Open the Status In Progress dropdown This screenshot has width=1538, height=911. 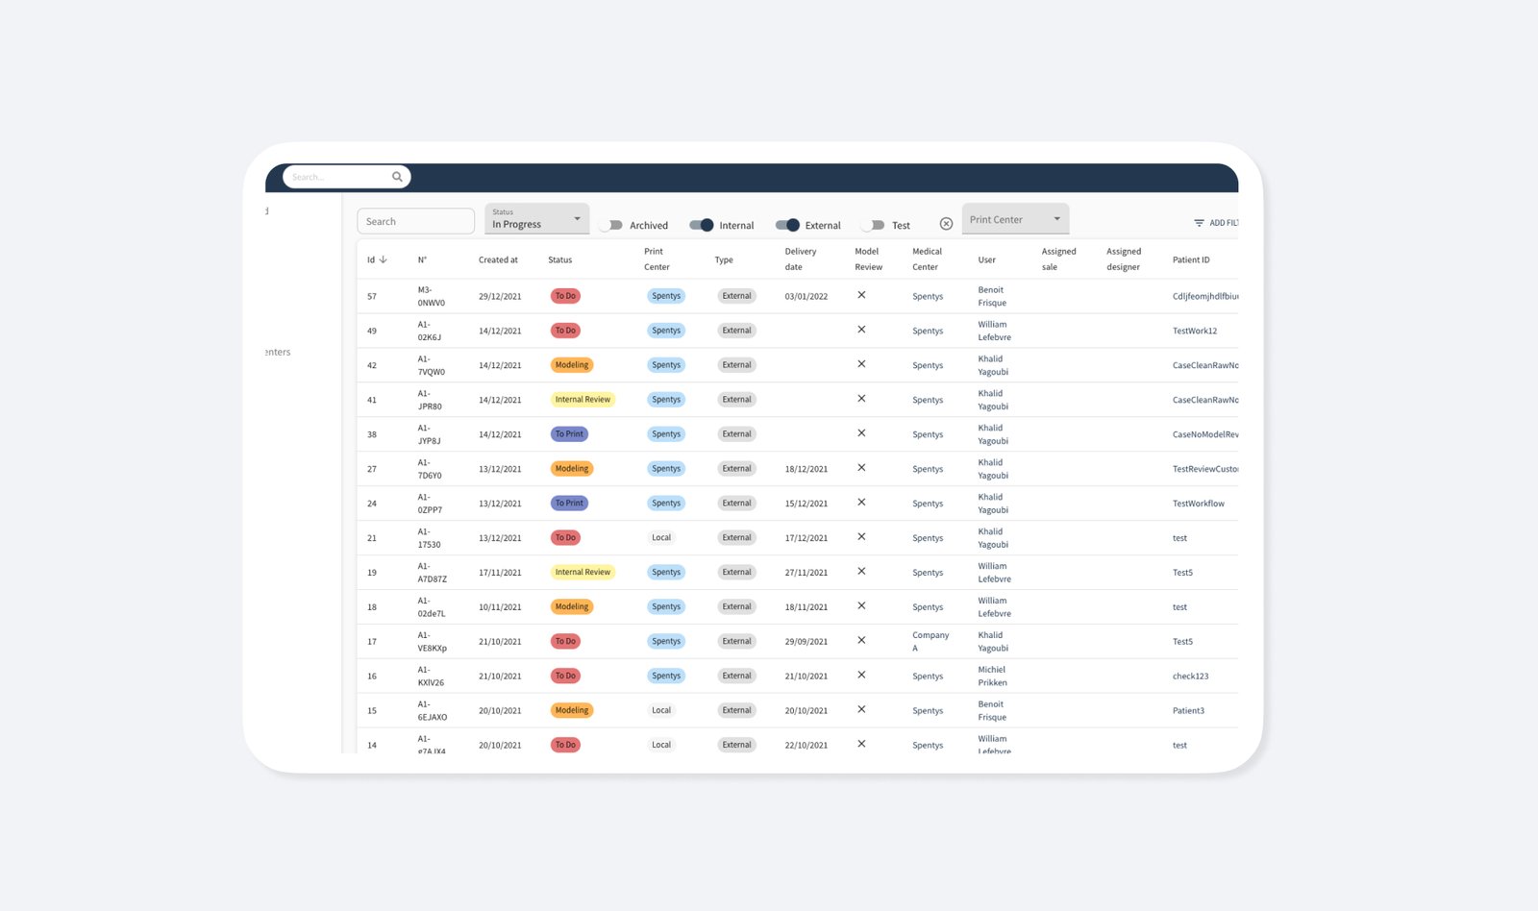[x=536, y=219]
